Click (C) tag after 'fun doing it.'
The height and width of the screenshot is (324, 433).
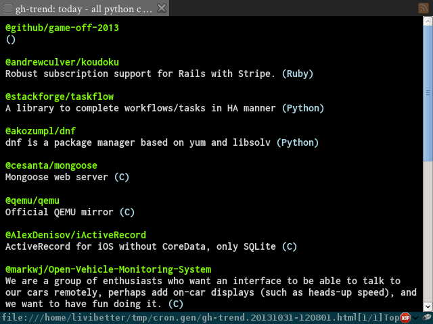coord(176,304)
